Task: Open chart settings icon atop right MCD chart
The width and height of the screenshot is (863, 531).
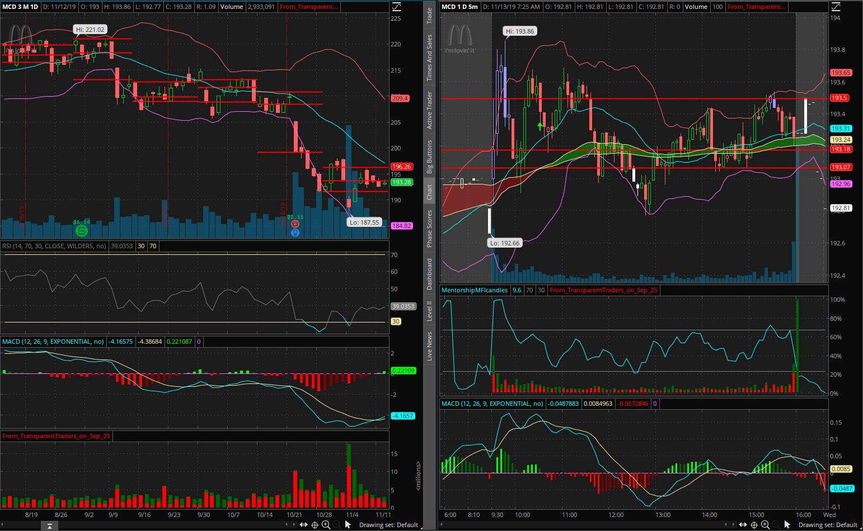Action: coord(836,7)
